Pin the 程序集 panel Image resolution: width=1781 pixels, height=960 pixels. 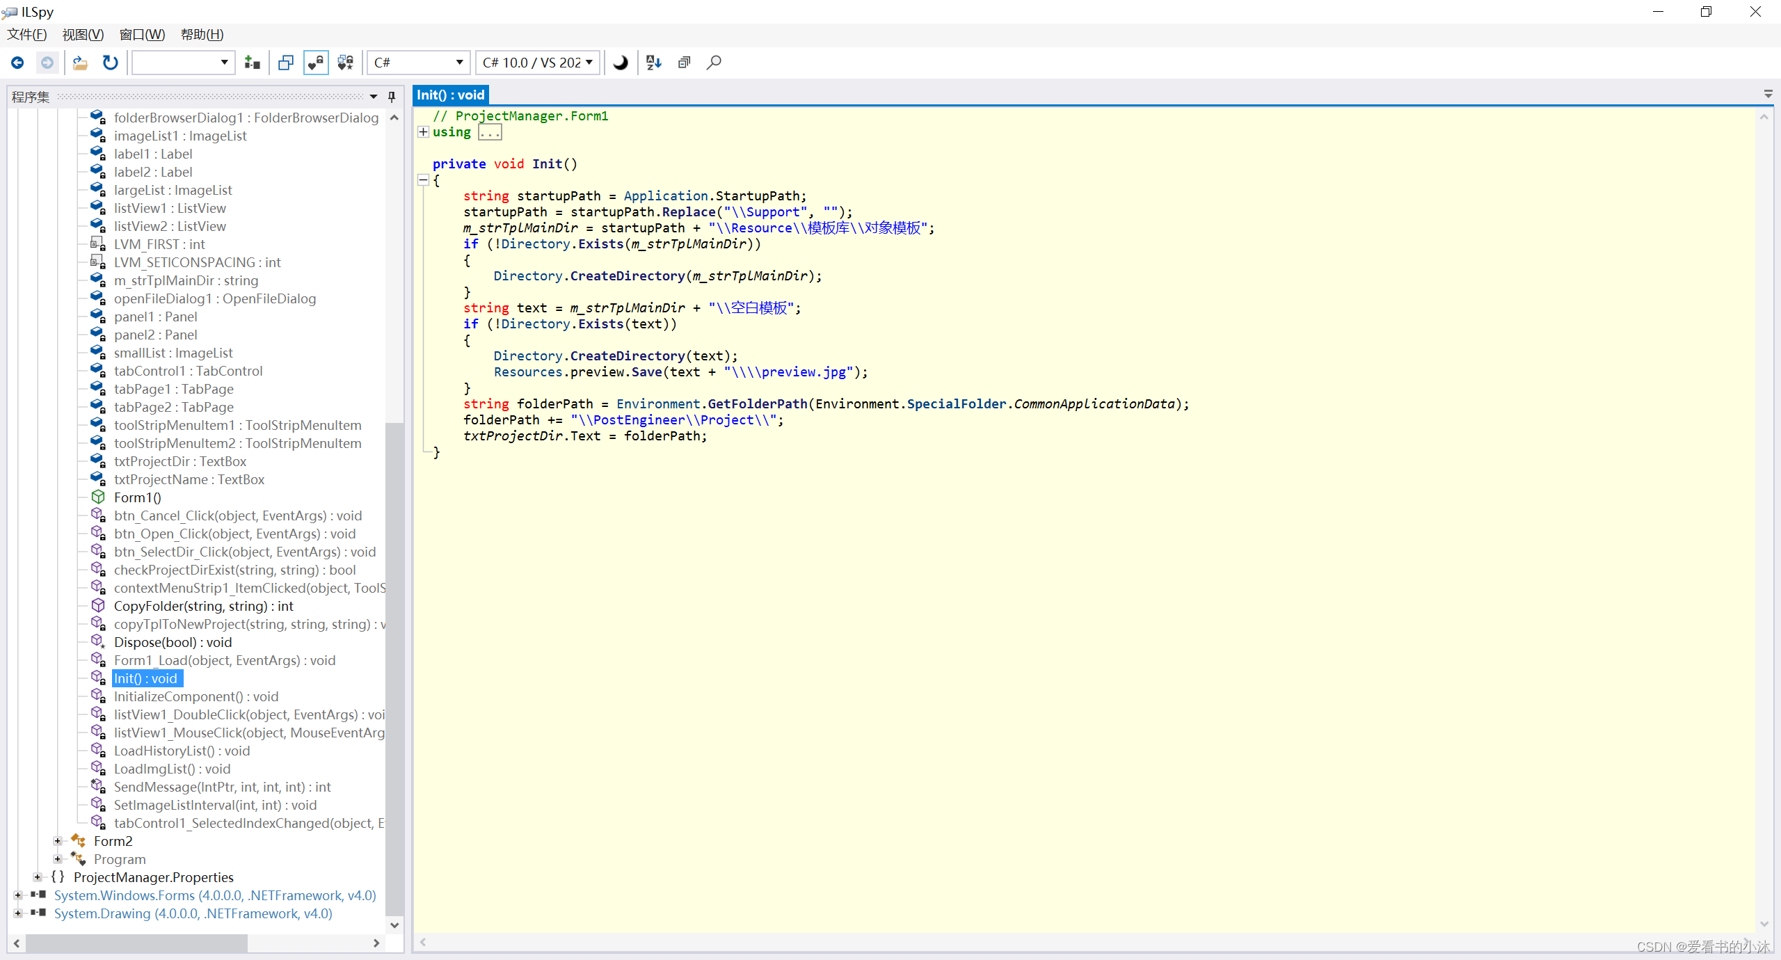(x=392, y=97)
